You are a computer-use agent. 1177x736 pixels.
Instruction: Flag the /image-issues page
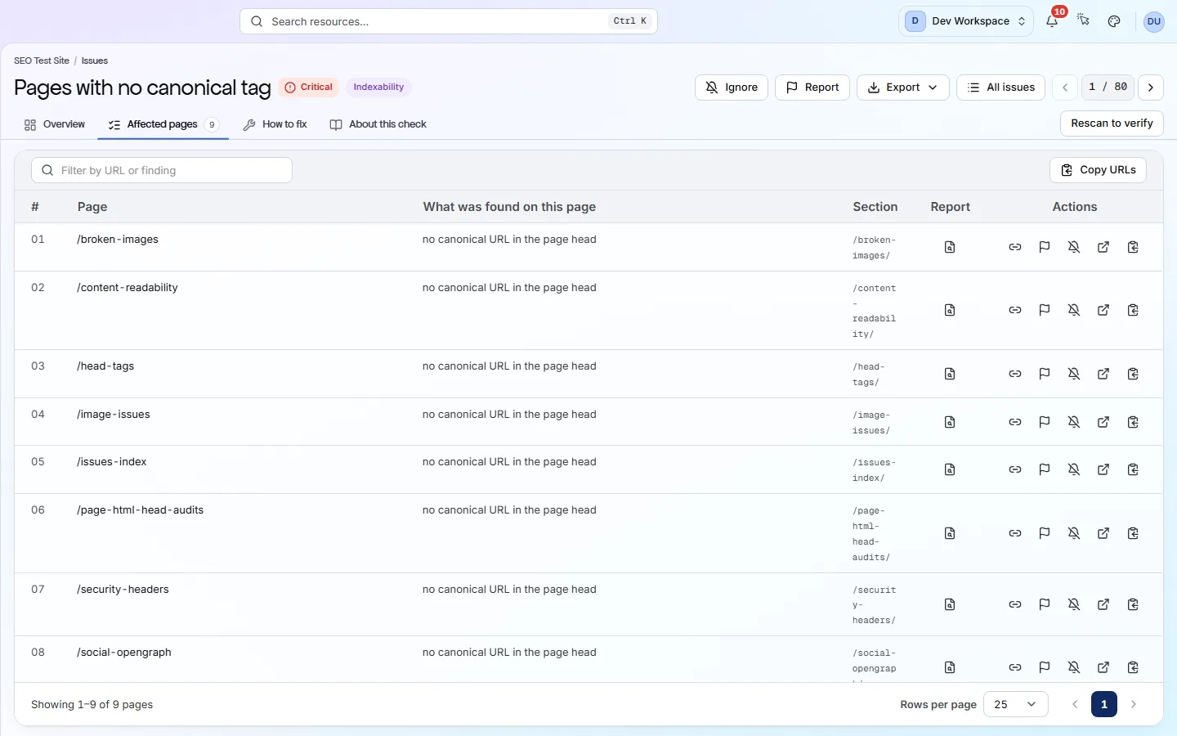(x=1045, y=422)
